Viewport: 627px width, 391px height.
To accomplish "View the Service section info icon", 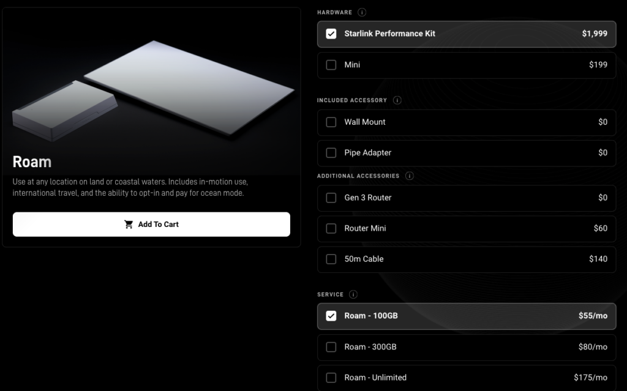I will tap(353, 295).
